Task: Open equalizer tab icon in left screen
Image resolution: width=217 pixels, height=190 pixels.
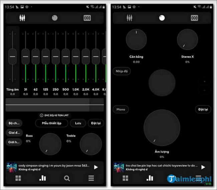Action: pyautogui.click(x=22, y=18)
